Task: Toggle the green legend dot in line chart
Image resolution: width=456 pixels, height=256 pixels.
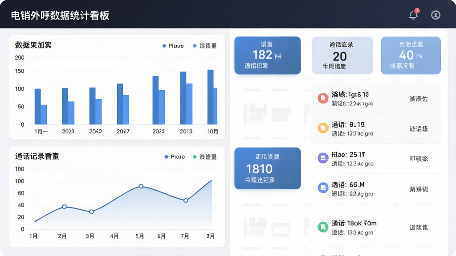Action: point(195,157)
